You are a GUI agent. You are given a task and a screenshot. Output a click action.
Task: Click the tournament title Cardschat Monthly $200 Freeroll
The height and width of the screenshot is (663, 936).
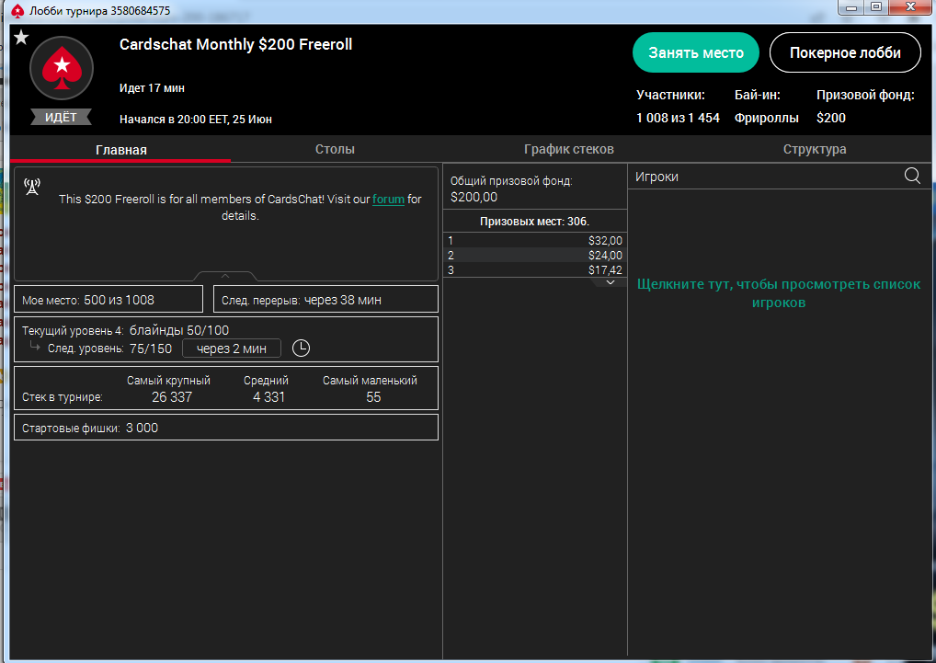[x=235, y=45]
